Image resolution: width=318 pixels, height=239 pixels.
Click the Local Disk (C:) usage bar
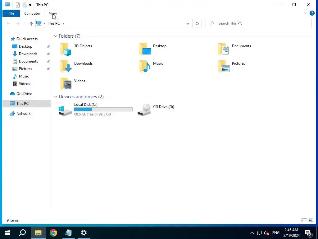[x=103, y=110]
